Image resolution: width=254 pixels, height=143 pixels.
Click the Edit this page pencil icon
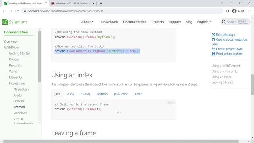tap(213, 35)
